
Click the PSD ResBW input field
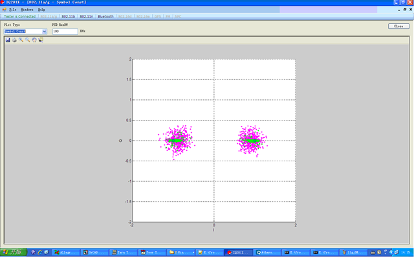click(65, 31)
